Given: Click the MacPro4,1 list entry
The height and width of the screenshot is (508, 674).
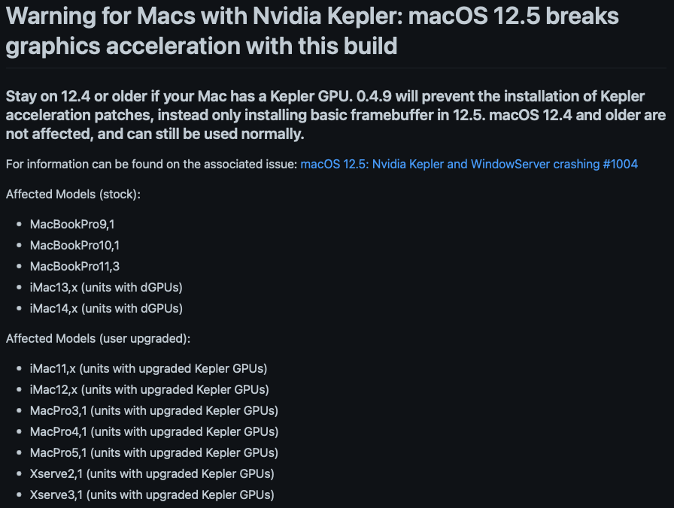Looking at the screenshot, I should 154,431.
